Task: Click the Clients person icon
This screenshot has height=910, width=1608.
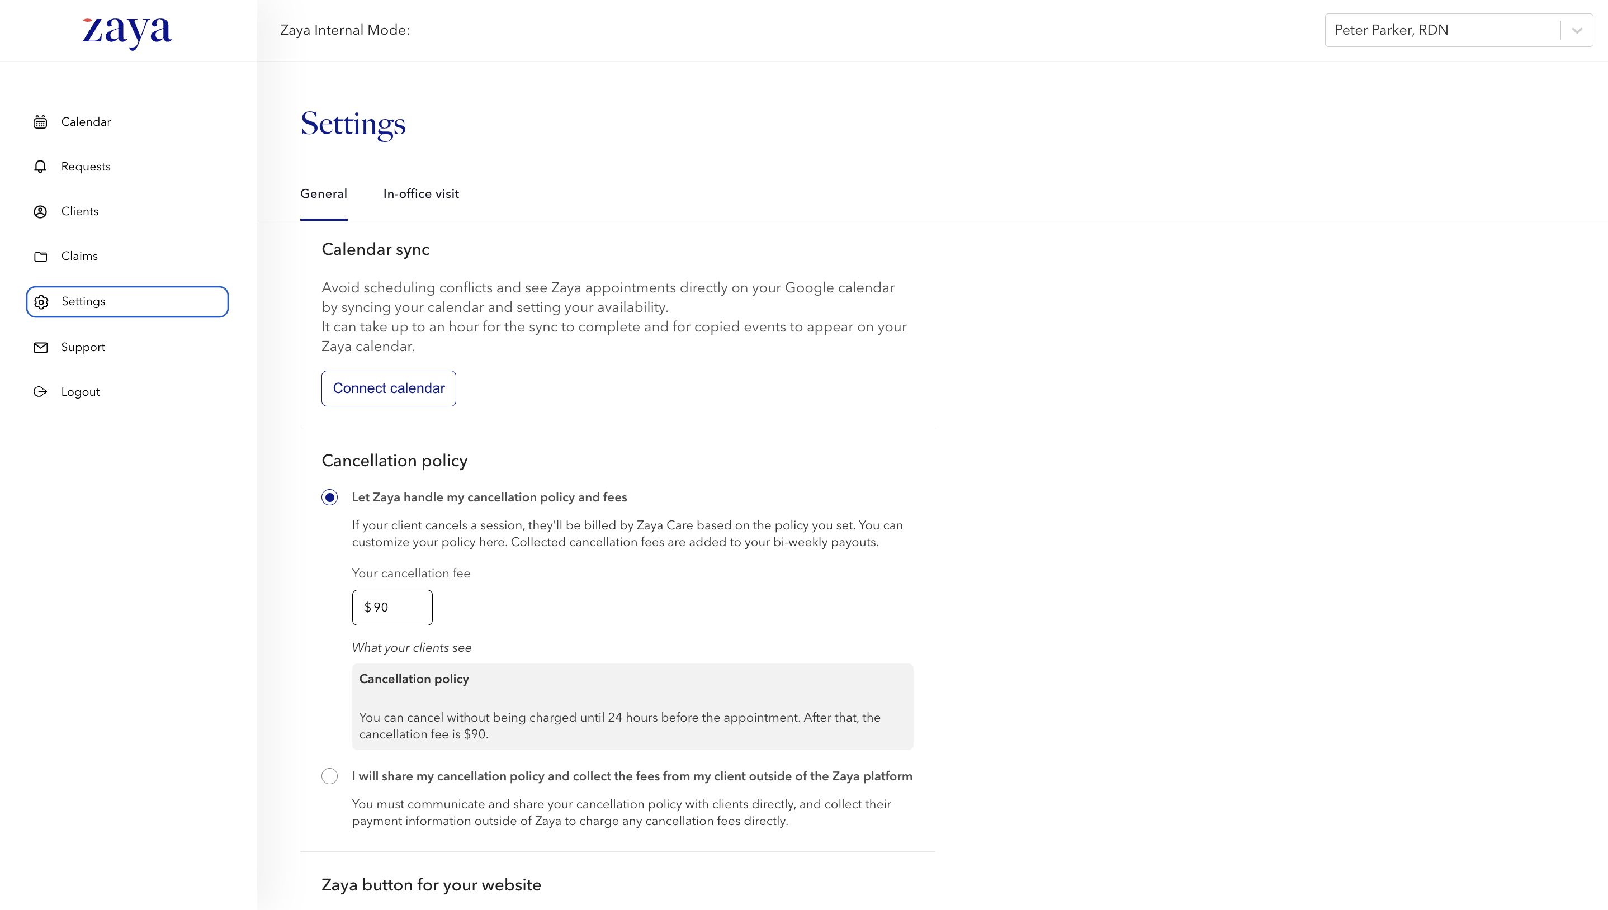Action: coord(41,212)
